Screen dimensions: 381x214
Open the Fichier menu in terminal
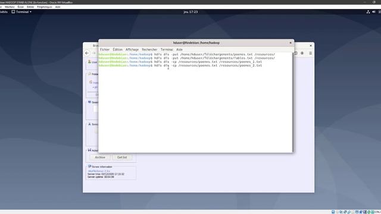pyautogui.click(x=105, y=49)
